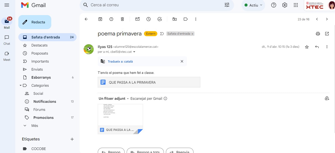Open the email in a new window
This screenshot has height=153, width=335.
tap(327, 34)
